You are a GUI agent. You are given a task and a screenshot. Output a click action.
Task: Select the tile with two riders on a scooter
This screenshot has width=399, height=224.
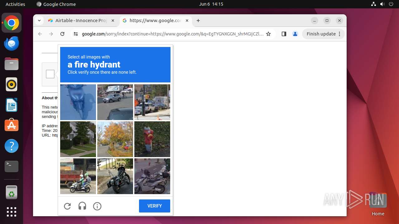pyautogui.click(x=78, y=176)
